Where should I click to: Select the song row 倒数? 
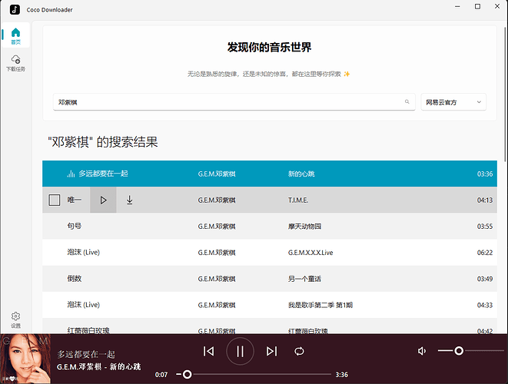tap(270, 279)
